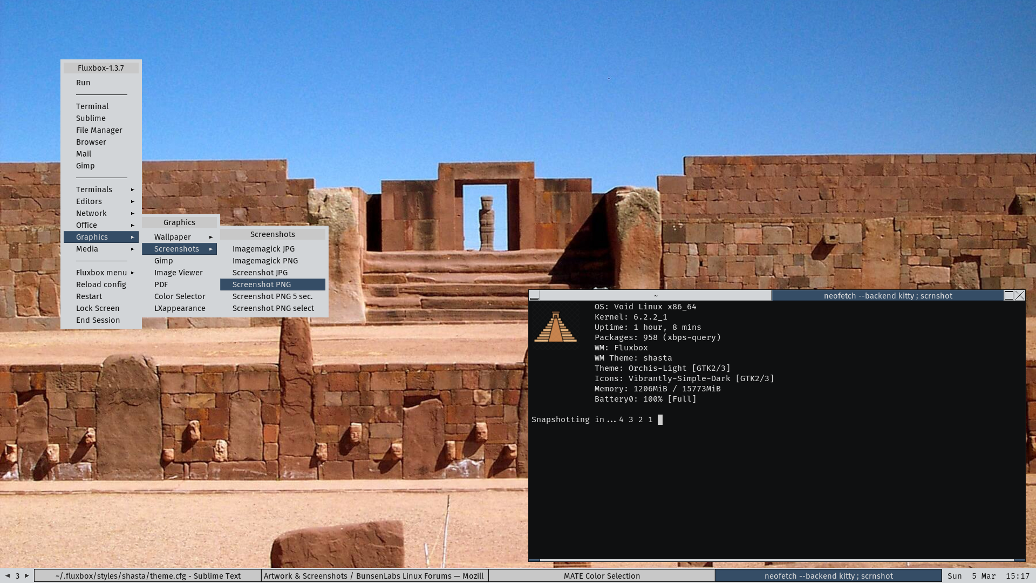Select PDF in Graphics submenu
The height and width of the screenshot is (583, 1036).
179,284
